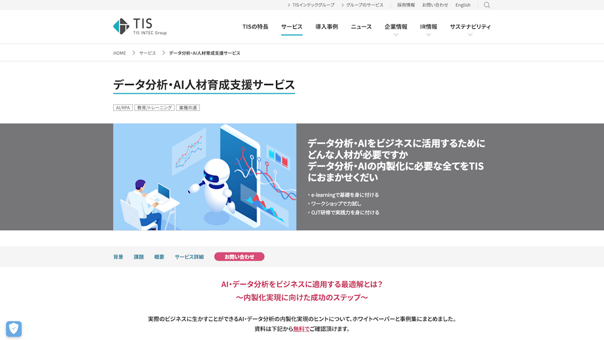Click the page title データ分析・AI人材育成支援サービス
Image resolution: width=604 pixels, height=340 pixels.
[204, 84]
